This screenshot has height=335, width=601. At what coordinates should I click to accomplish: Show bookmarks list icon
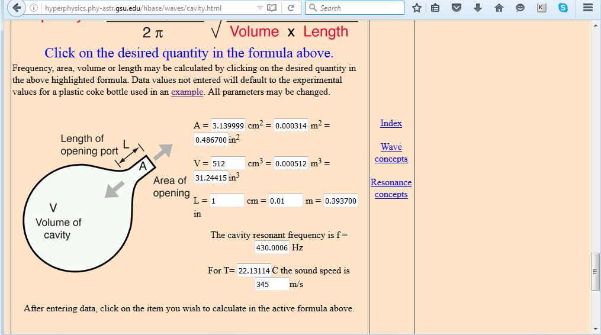(435, 8)
